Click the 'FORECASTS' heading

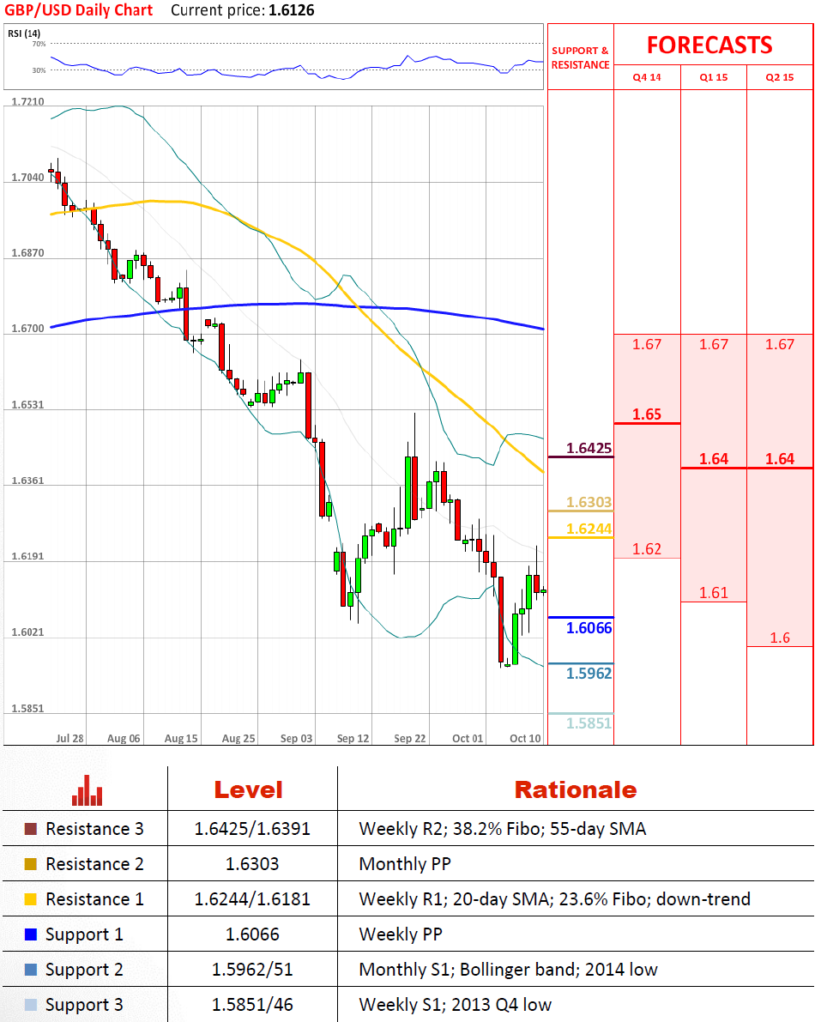(x=709, y=45)
